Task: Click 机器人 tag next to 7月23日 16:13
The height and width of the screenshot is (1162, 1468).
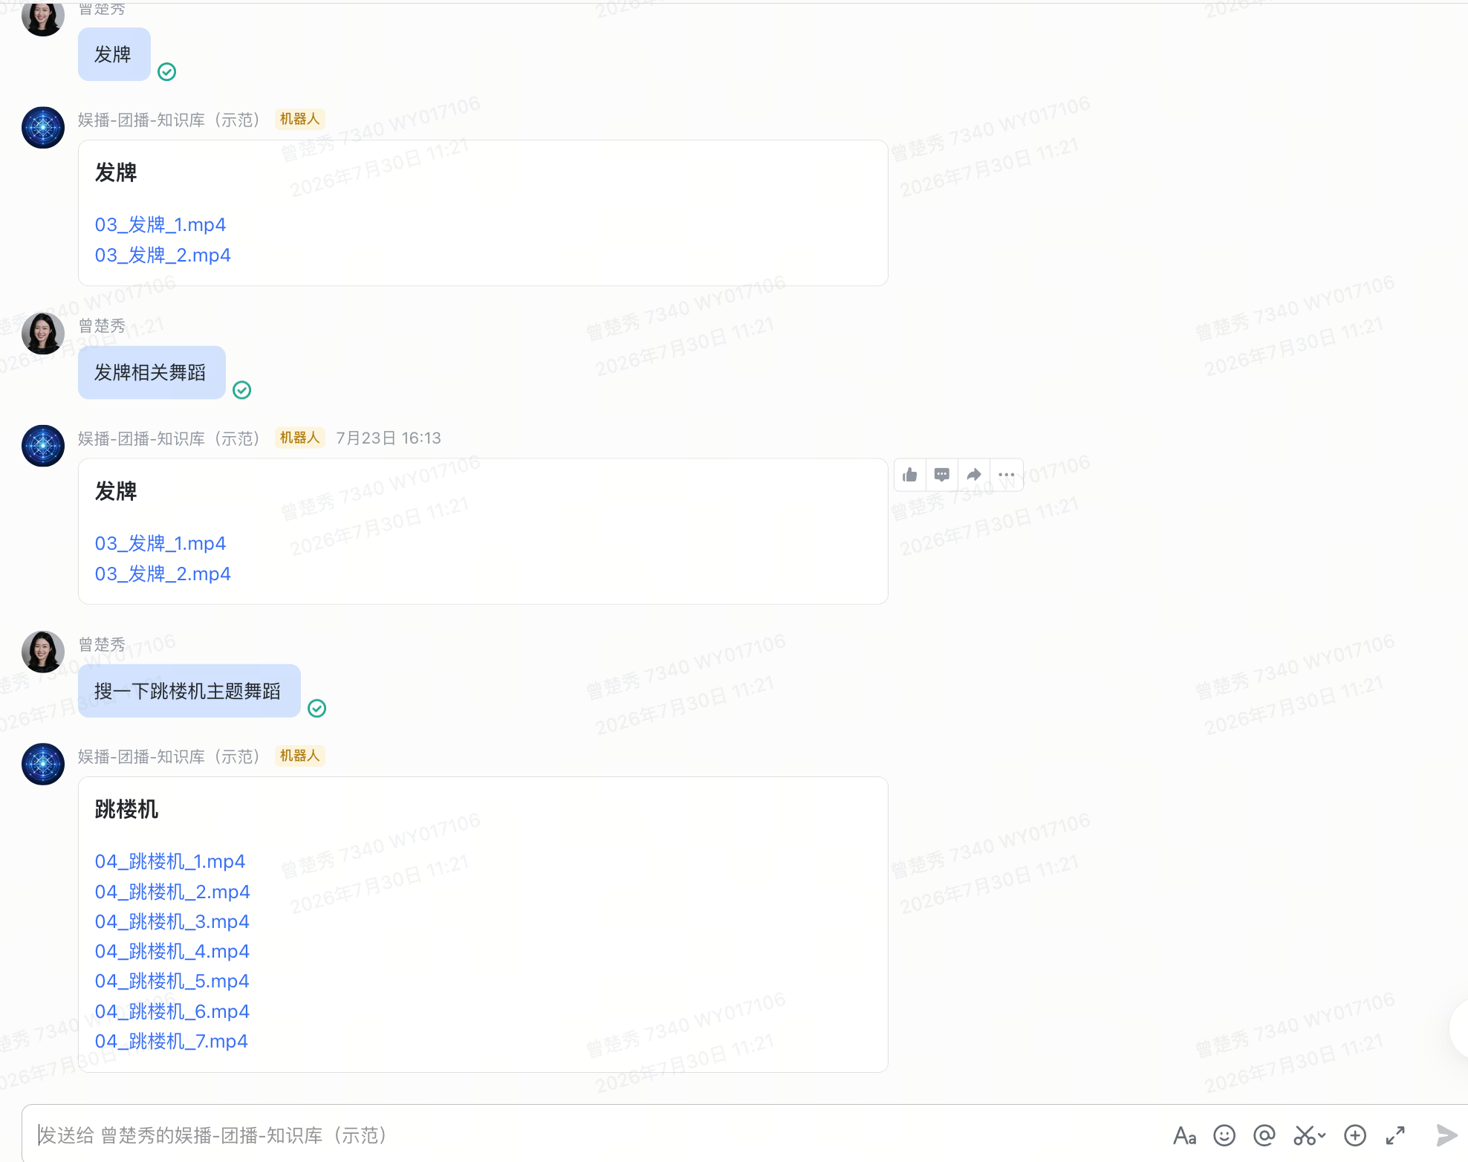Action: [x=299, y=438]
